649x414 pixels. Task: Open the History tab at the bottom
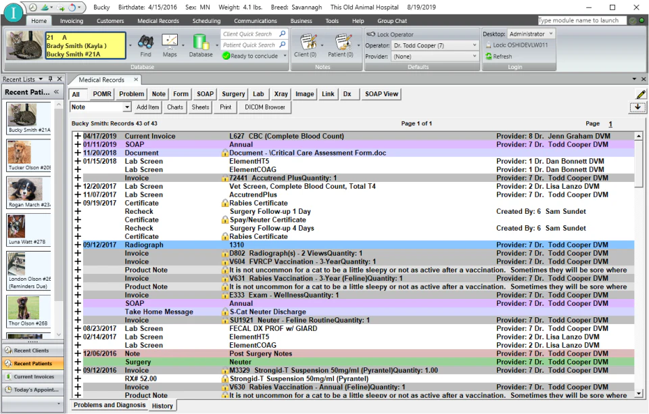click(x=162, y=405)
